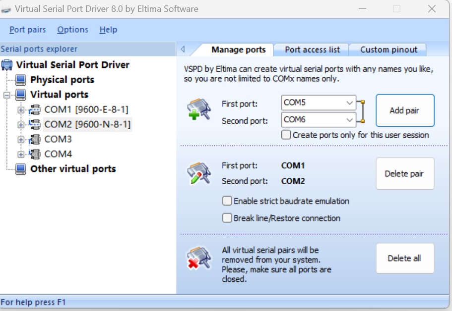Click the edit pair connector icon with pencil

coord(199,173)
